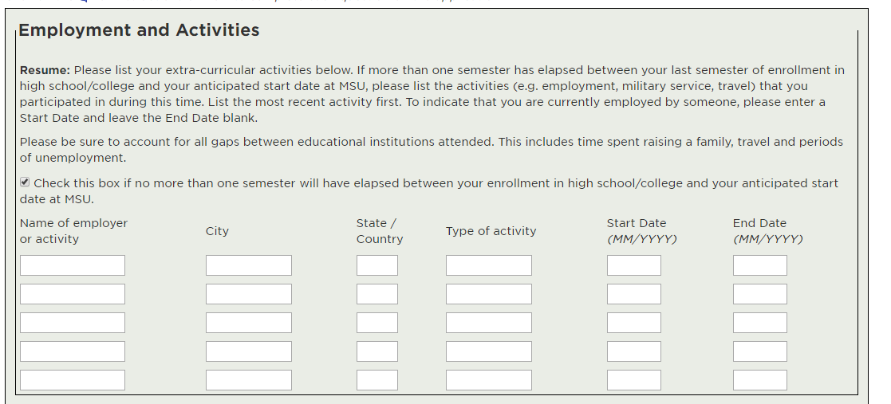Click fourth row Type of activity field
The height and width of the screenshot is (404, 891).
click(489, 351)
